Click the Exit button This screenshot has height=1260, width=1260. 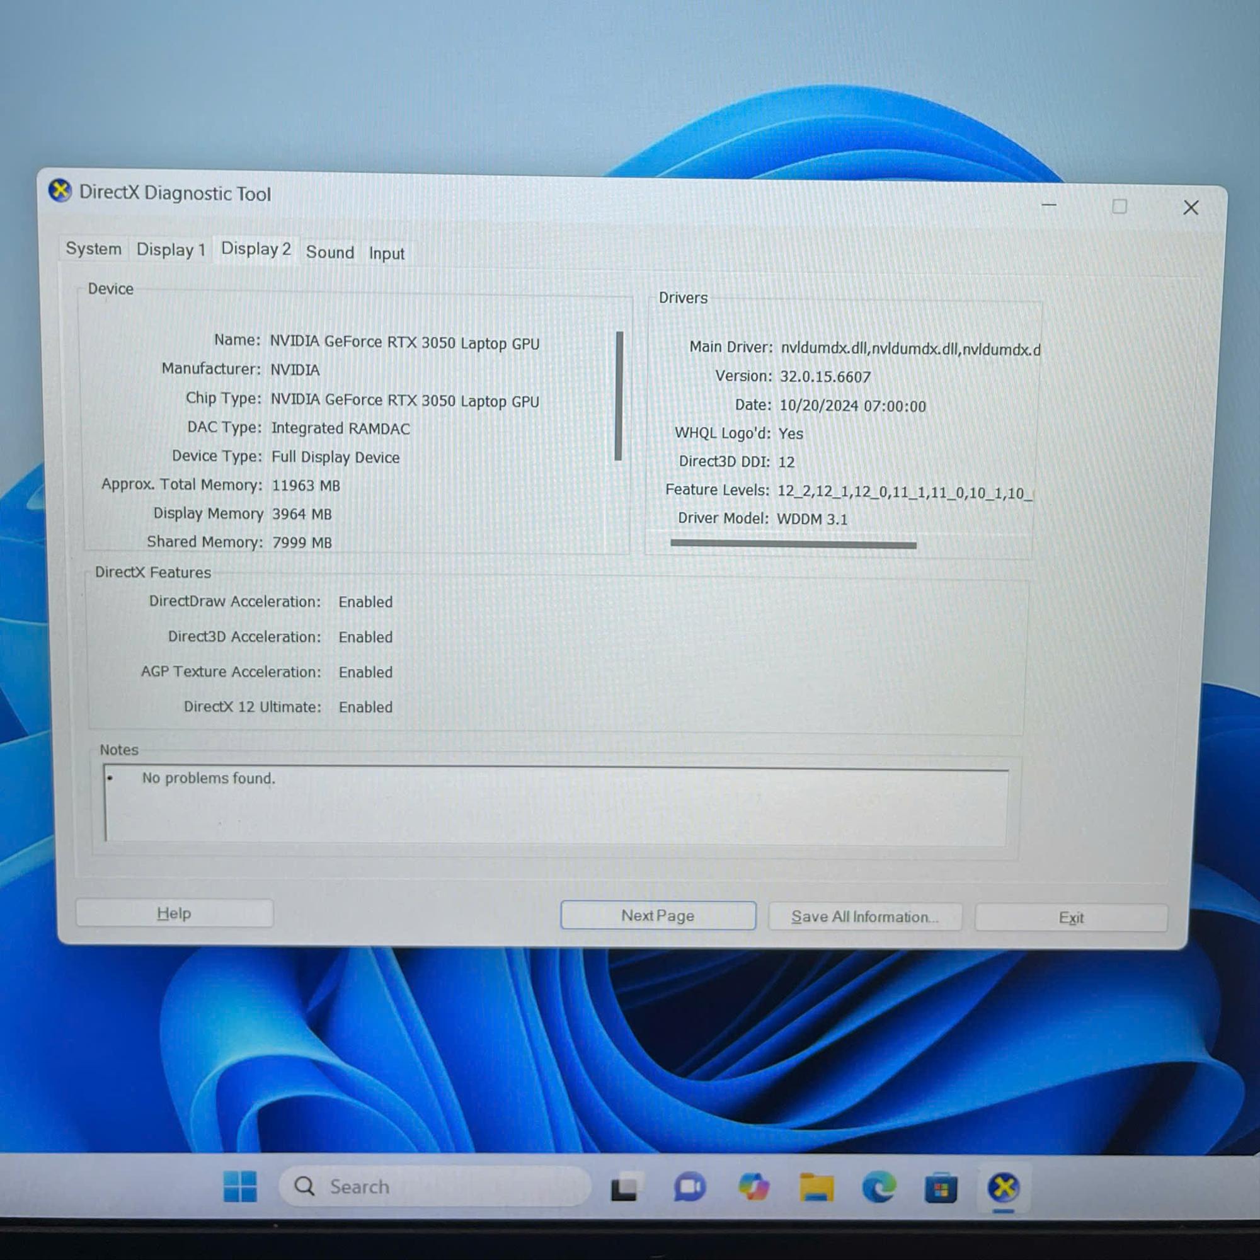[x=1071, y=918]
